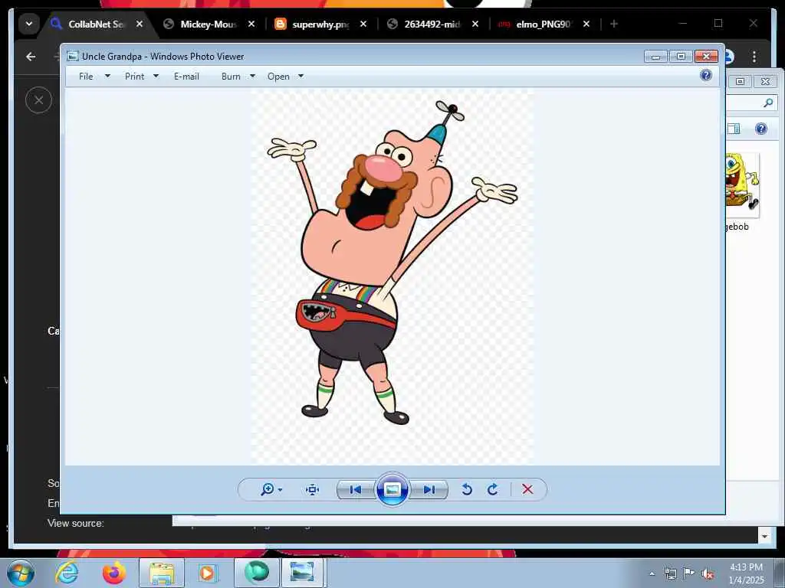Expand zoom dropdown arrow beside magnifier
Image resolution: width=785 pixels, height=588 pixels.
coord(280,490)
